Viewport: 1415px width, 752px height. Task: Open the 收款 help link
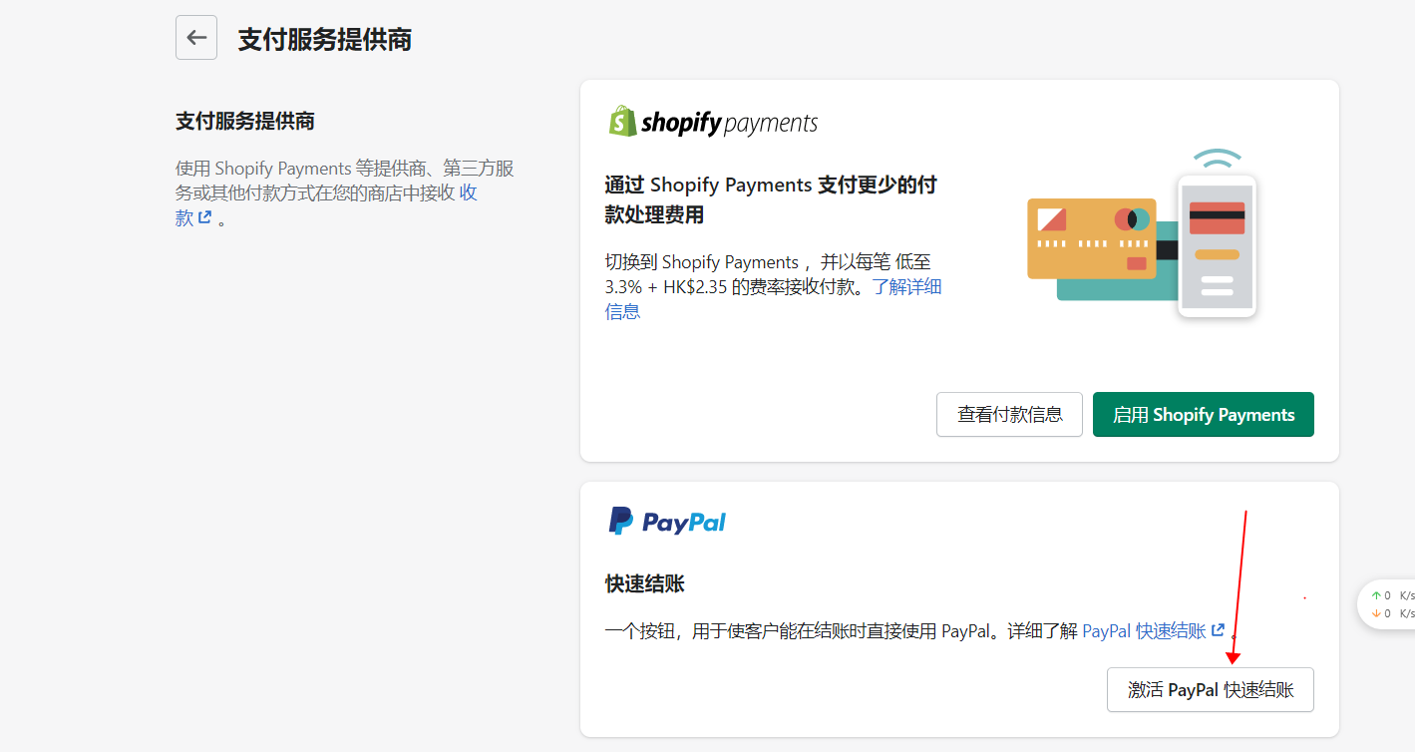tap(326, 205)
